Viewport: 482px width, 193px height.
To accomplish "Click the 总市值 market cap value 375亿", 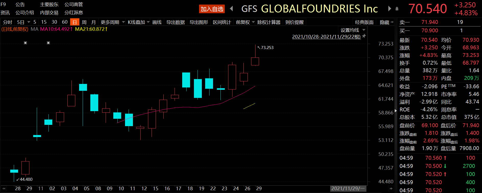I will click(472, 117).
